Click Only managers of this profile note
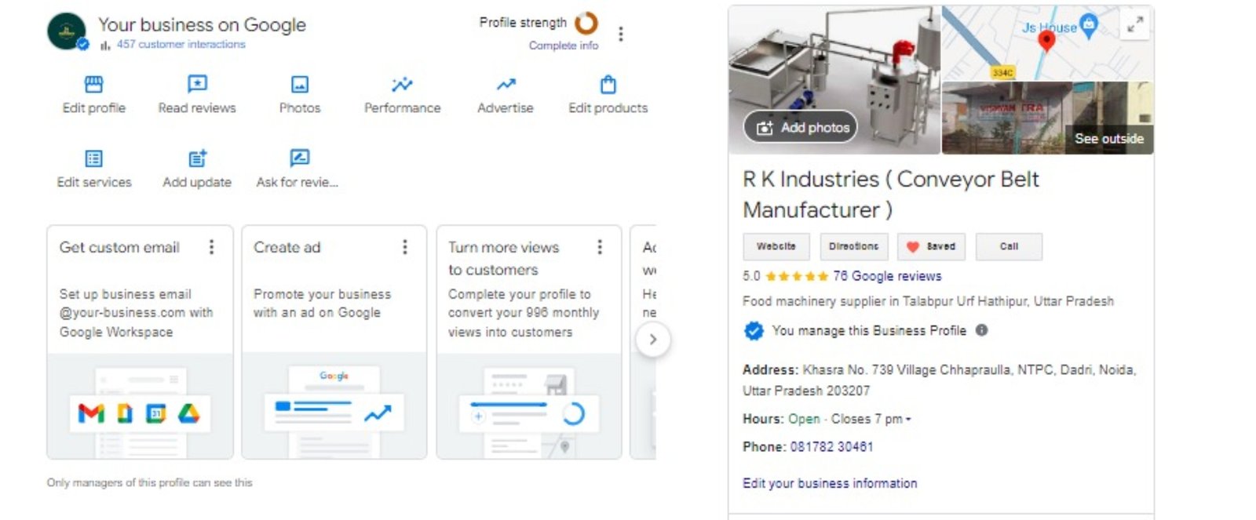Screen dimensions: 1256x520 pos(149,482)
